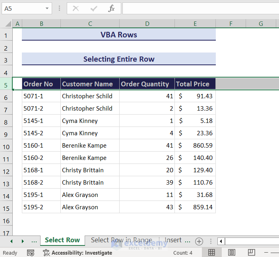Select the row 5 header
The width and height of the screenshot is (279, 257).
[6, 84]
